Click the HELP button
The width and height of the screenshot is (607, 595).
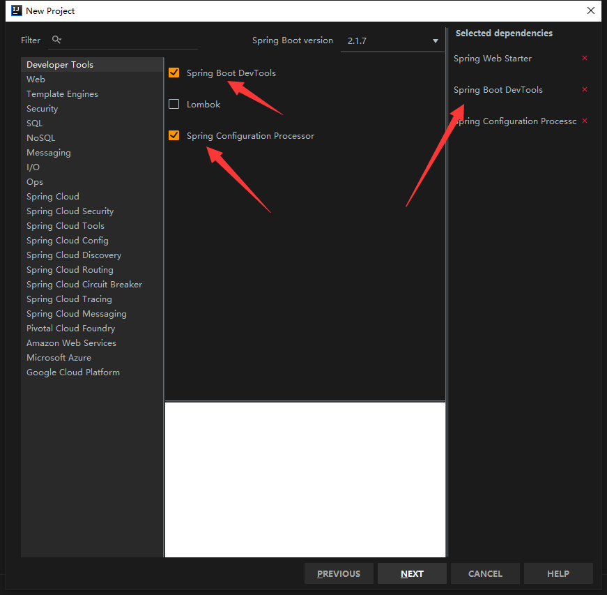point(558,573)
